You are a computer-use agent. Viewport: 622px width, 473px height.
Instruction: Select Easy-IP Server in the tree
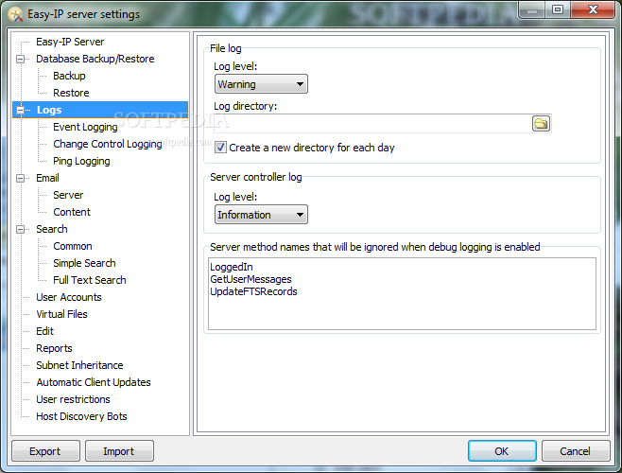[70, 42]
